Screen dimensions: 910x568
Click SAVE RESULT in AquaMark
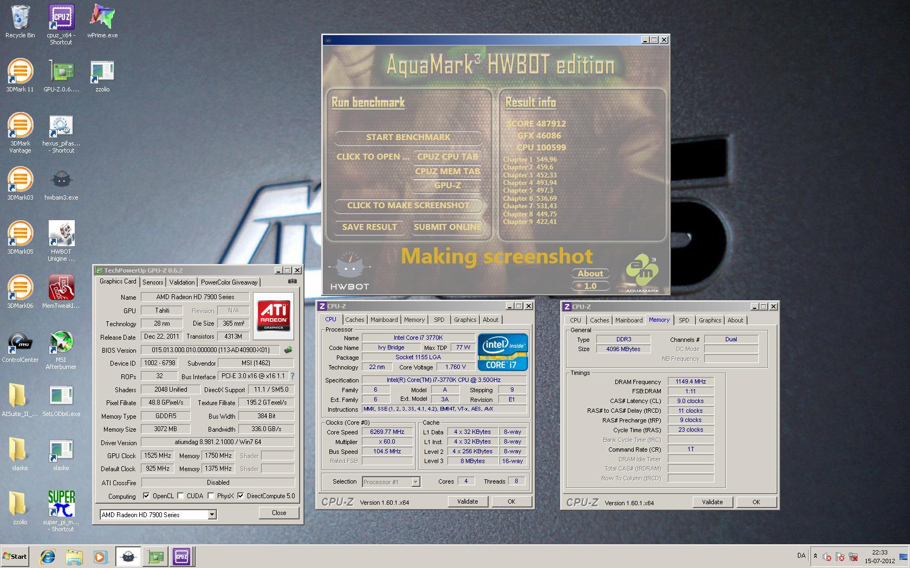pos(369,227)
